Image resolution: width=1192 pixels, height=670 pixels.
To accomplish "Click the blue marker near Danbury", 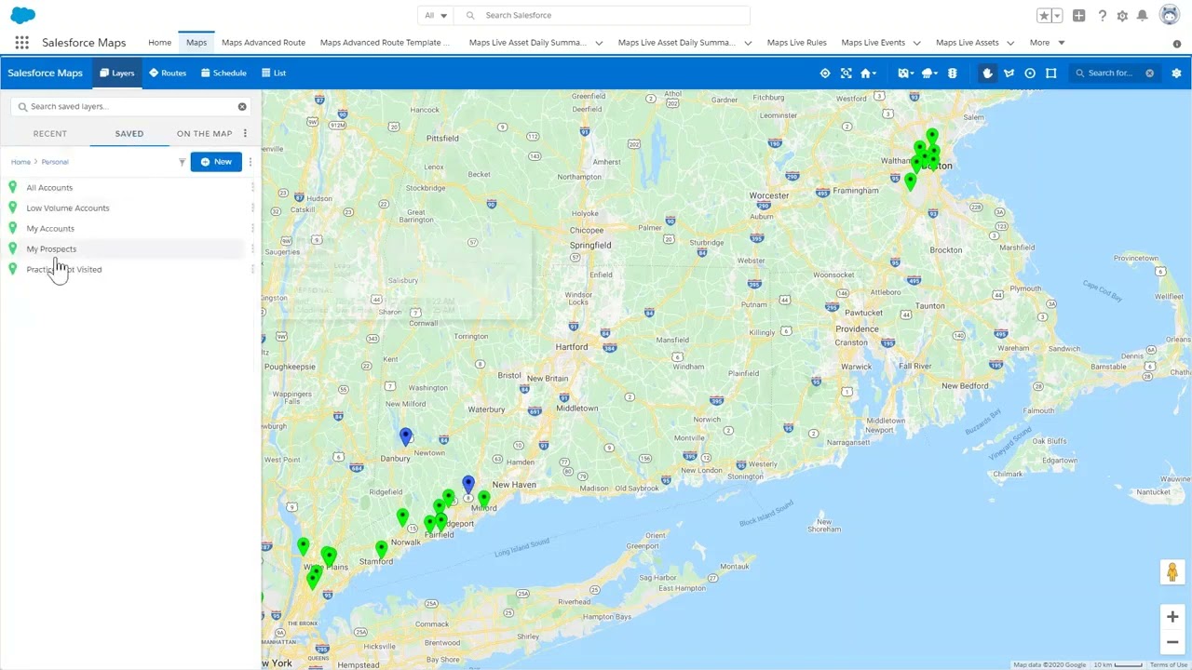I will (405, 435).
